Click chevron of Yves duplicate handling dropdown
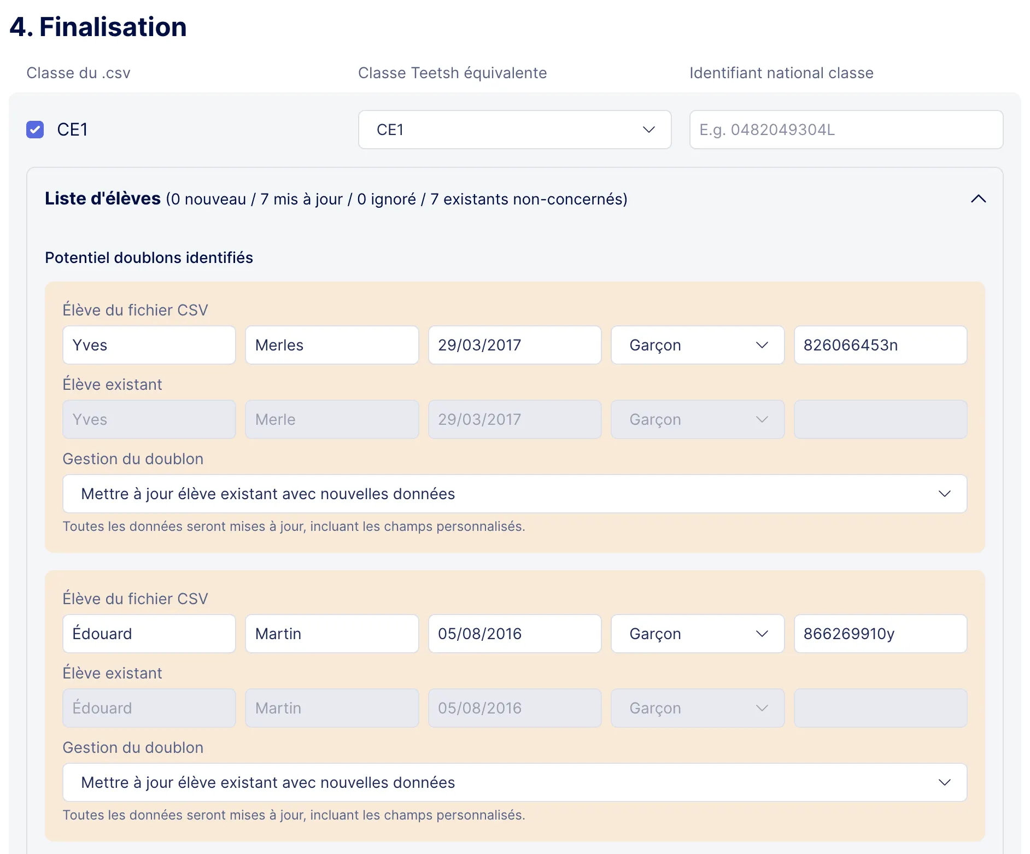Screen dimensions: 1030x854 coord(944,494)
